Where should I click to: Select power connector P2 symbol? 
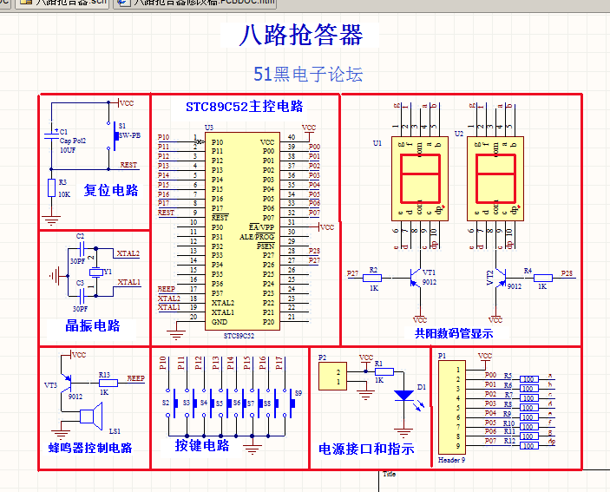[x=332, y=376]
